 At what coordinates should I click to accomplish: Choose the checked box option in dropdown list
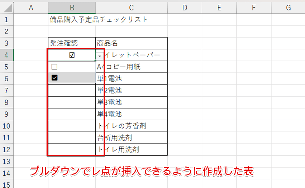72,78
